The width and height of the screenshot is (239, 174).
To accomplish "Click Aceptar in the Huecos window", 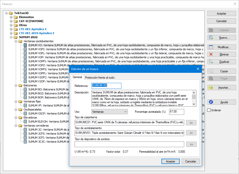I will (x=221, y=14).
